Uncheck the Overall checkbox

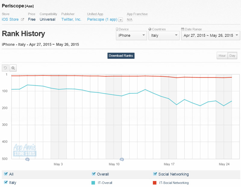pos(94,174)
